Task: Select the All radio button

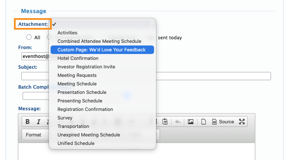Action: coord(29,37)
